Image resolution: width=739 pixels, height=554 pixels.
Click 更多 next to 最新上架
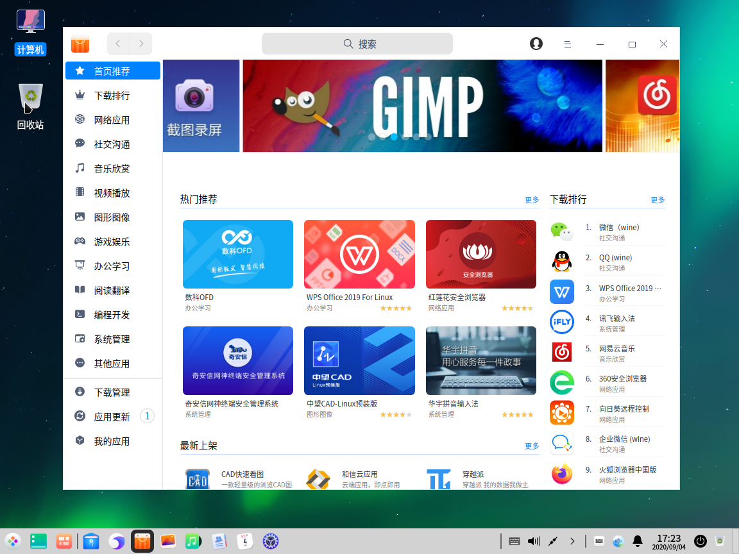[532, 446]
